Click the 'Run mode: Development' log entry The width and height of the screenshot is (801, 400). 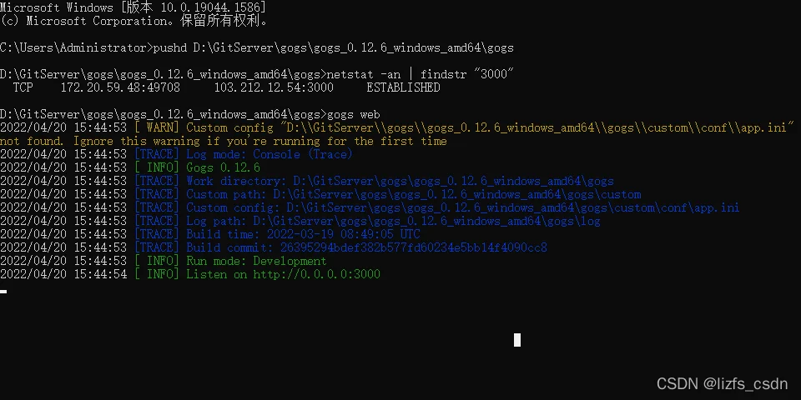point(256,261)
